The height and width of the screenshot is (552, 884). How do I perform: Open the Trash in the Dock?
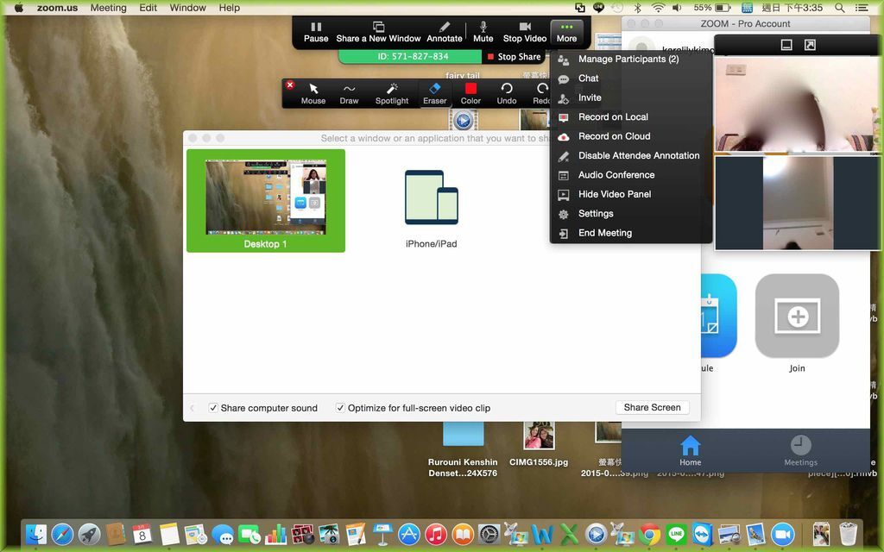[x=848, y=534]
